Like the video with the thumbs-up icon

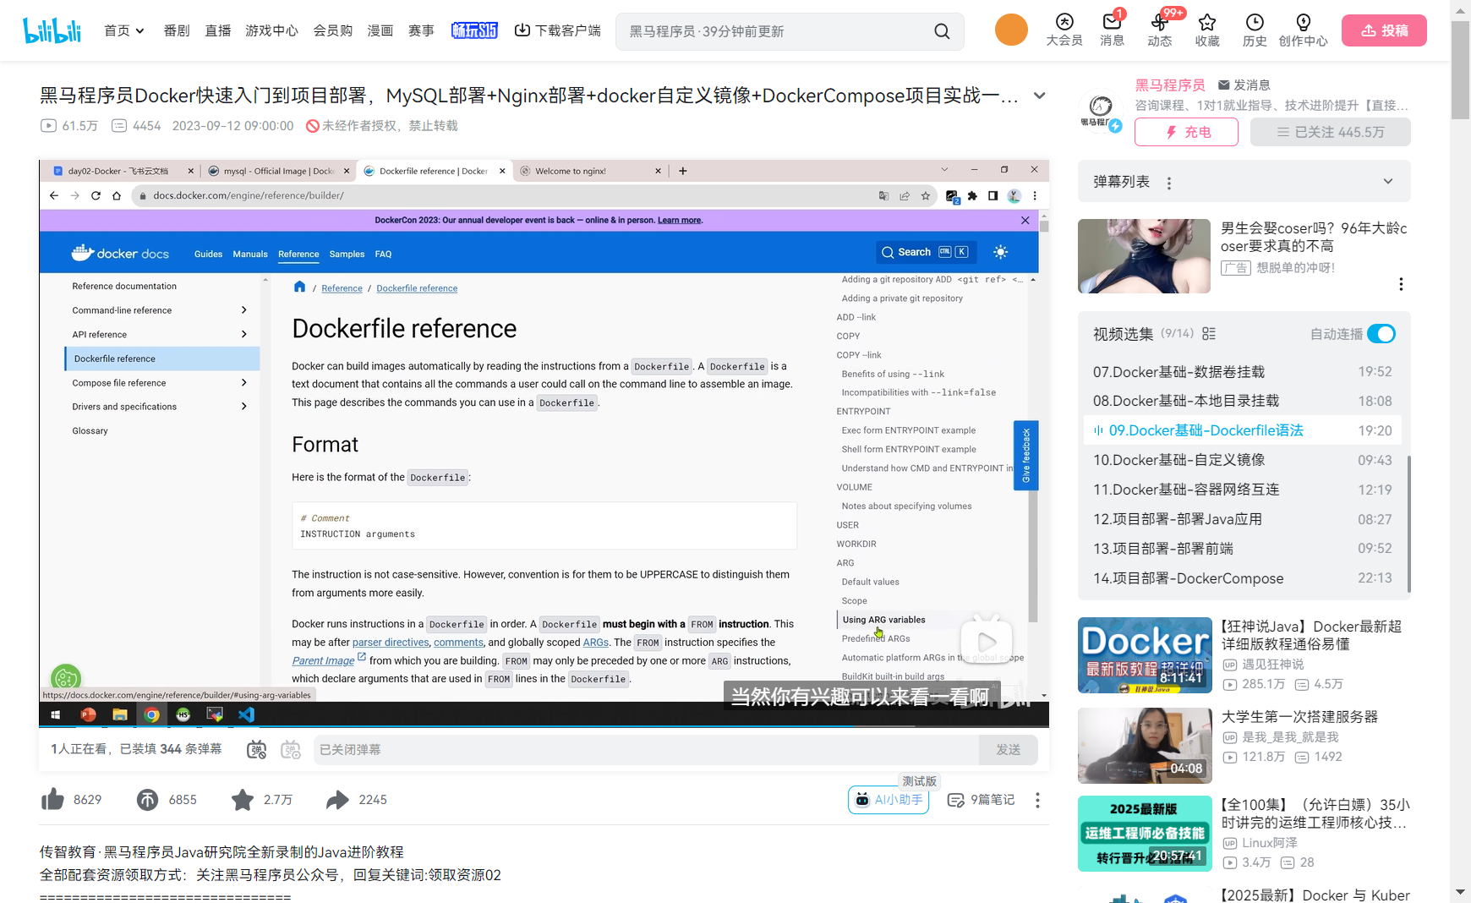tap(52, 799)
